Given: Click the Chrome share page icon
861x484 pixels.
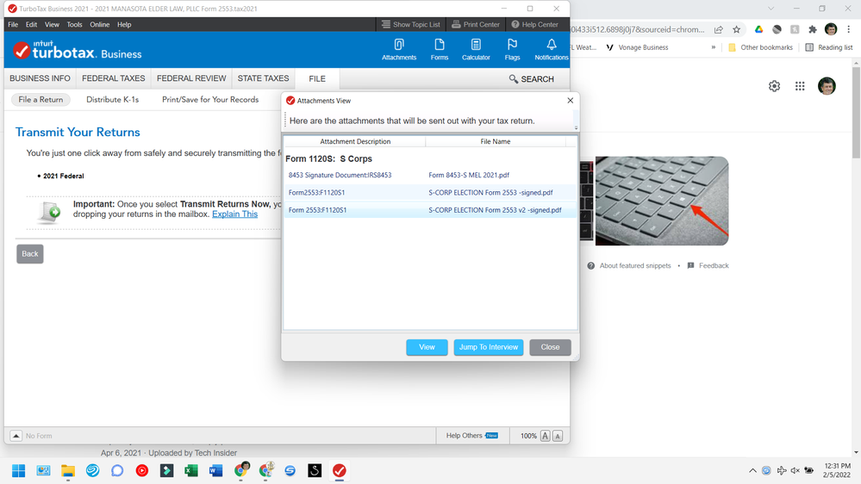Looking at the screenshot, I should click(718, 29).
